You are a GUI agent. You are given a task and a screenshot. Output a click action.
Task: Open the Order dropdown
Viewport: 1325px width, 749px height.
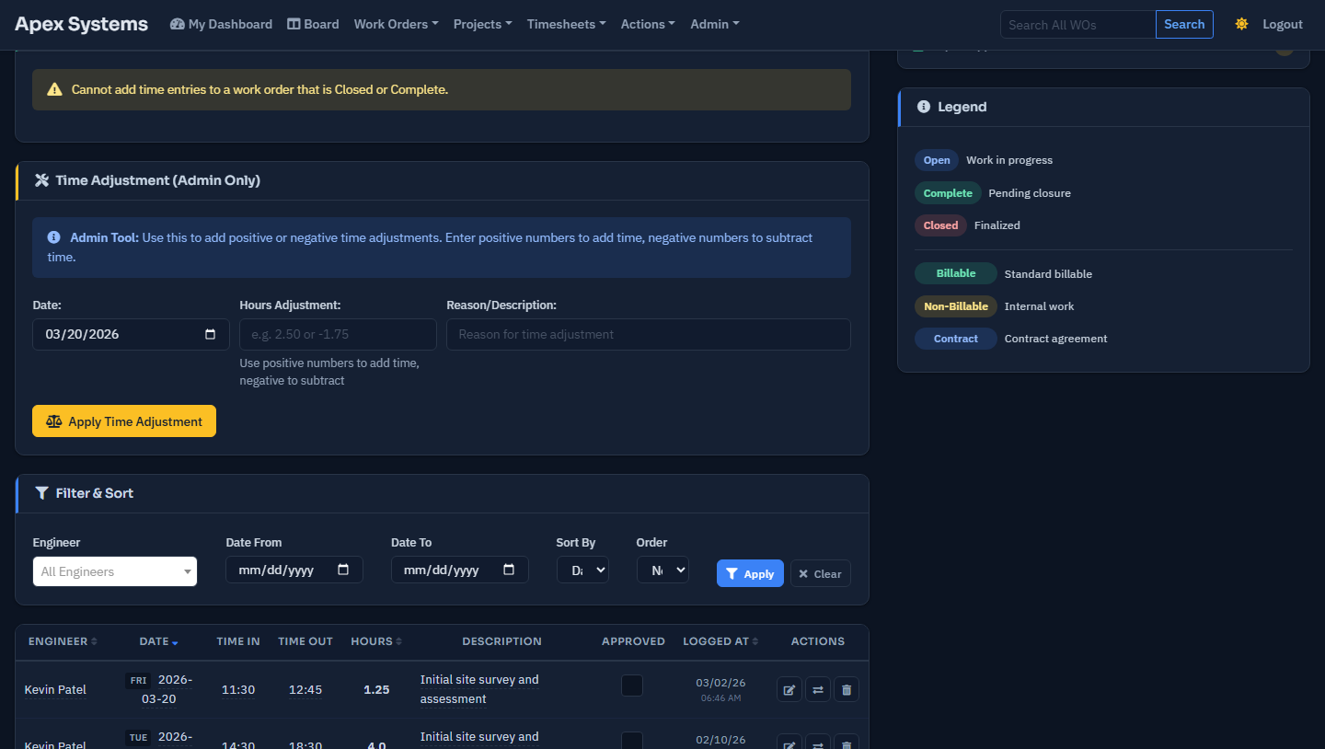[662, 570]
